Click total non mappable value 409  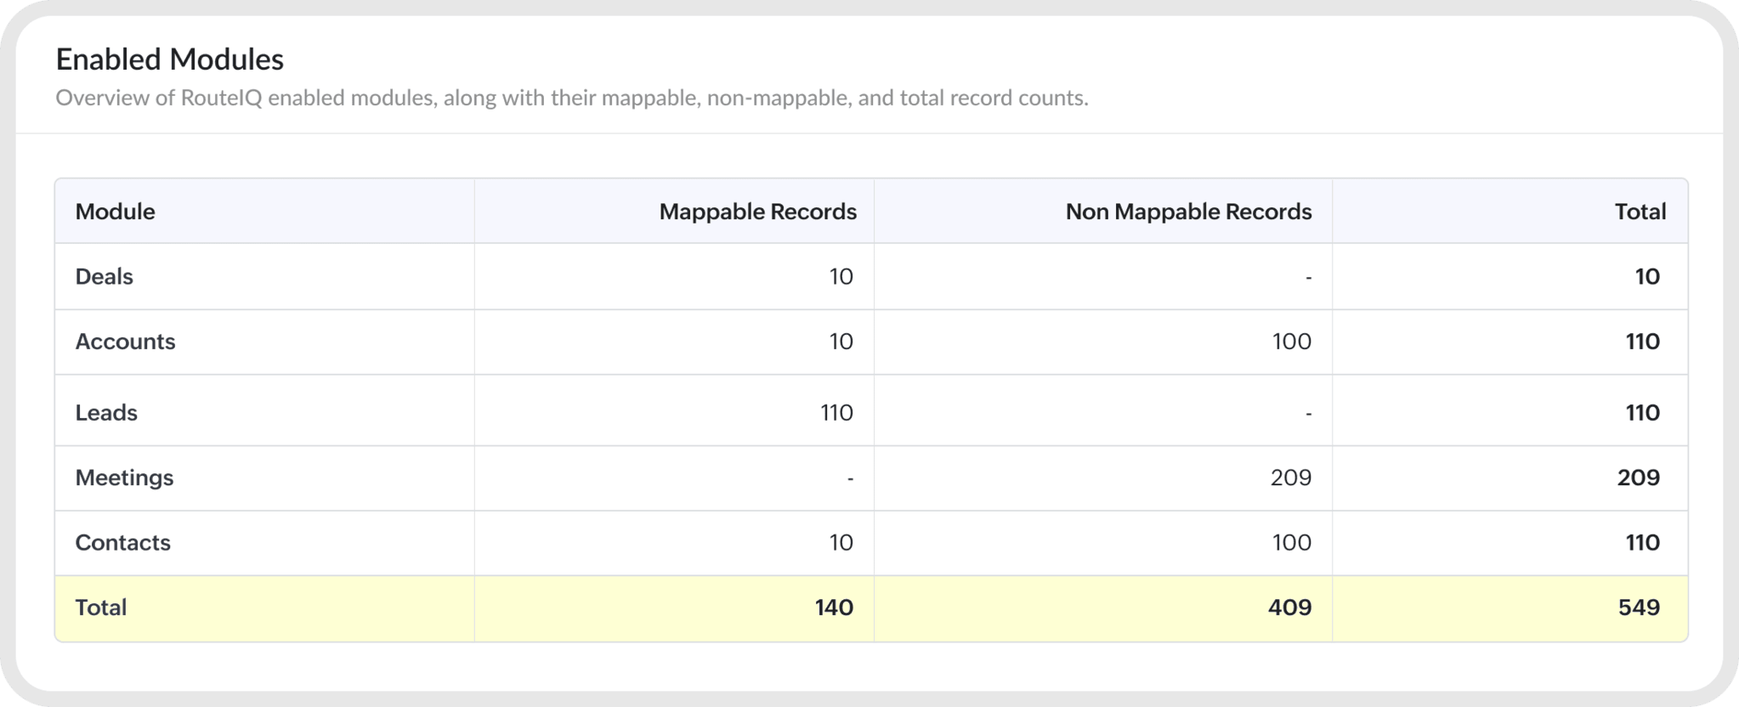1289,608
